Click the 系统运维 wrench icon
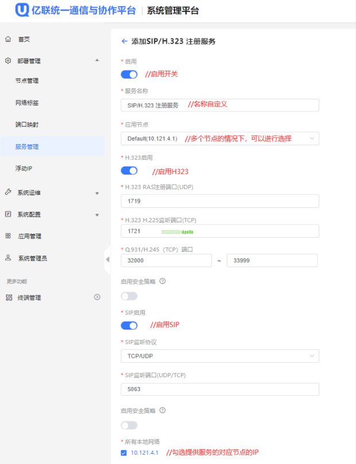This screenshot has width=356, height=464. point(8,192)
